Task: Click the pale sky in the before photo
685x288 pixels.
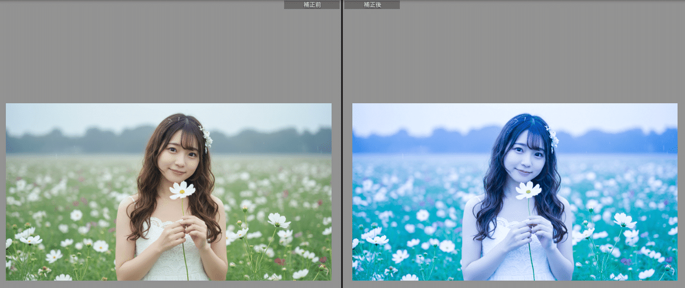Action: click(86, 116)
